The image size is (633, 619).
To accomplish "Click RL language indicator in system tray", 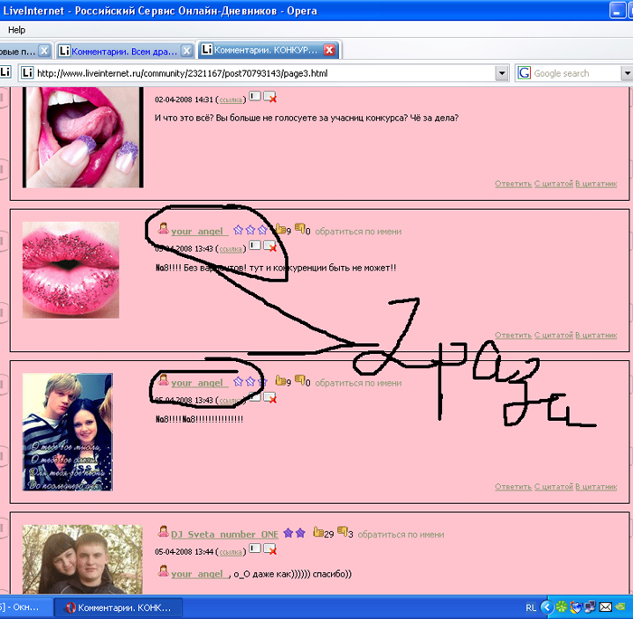I will (x=531, y=607).
